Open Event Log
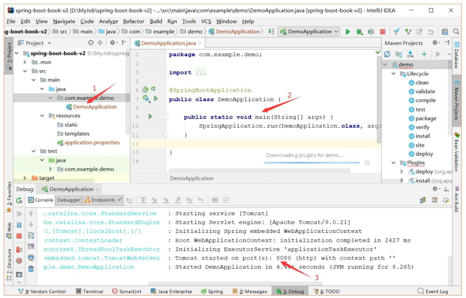Screen dimensions: 466x298 tap(433, 291)
